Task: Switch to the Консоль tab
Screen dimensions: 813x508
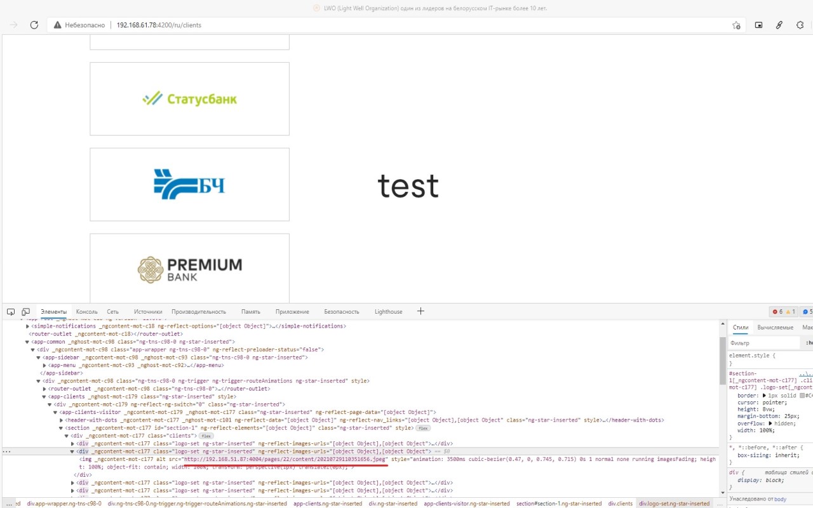Action: pyautogui.click(x=87, y=312)
